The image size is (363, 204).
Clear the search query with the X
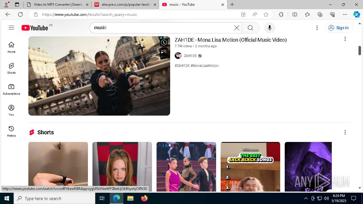(x=237, y=28)
